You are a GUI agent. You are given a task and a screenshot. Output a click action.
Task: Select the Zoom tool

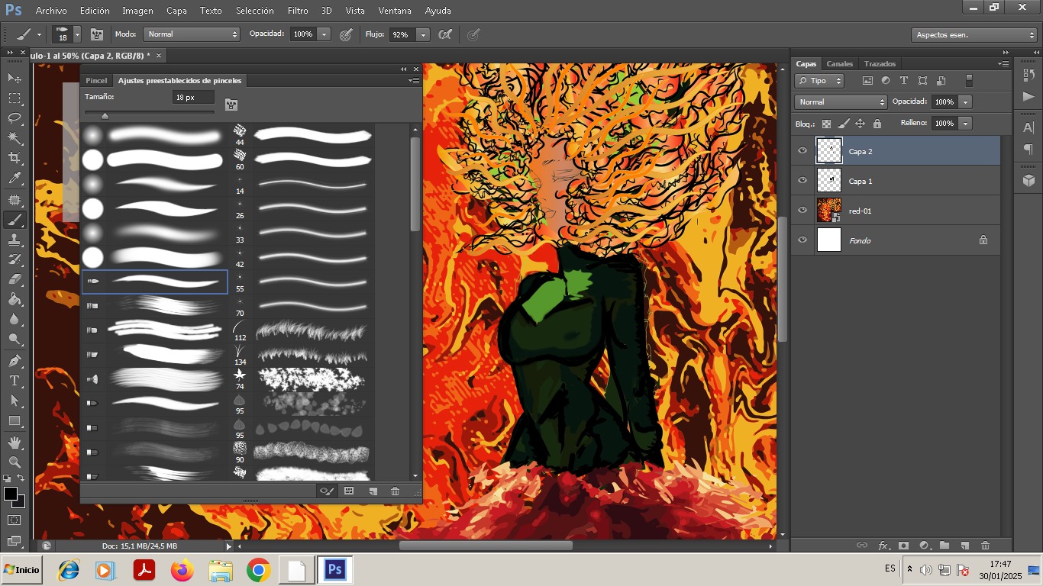point(15,462)
